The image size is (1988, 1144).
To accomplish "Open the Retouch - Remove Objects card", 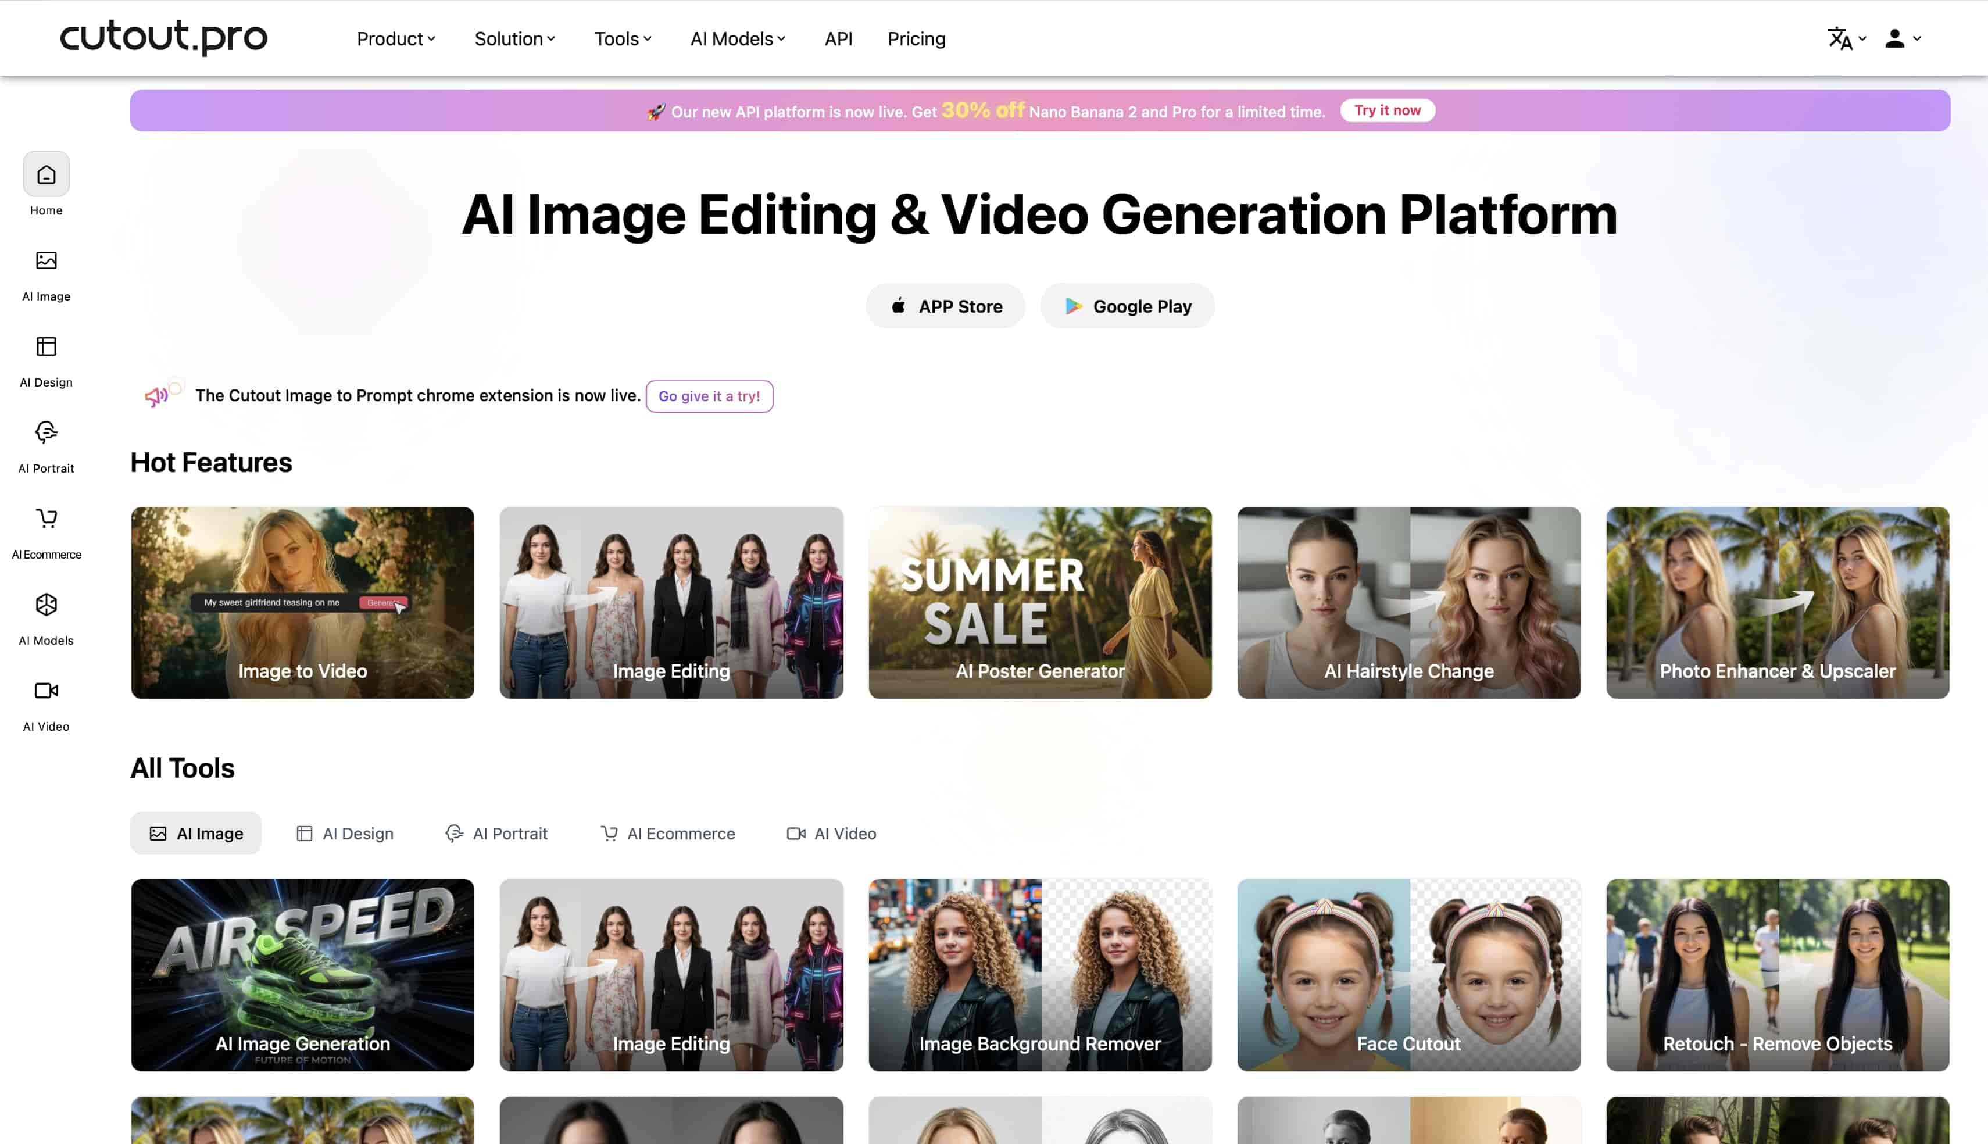I will (x=1778, y=974).
